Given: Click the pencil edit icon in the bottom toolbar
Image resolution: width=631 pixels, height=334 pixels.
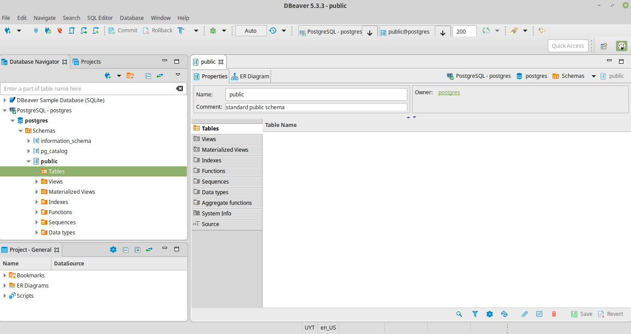Looking at the screenshot, I should (525, 314).
